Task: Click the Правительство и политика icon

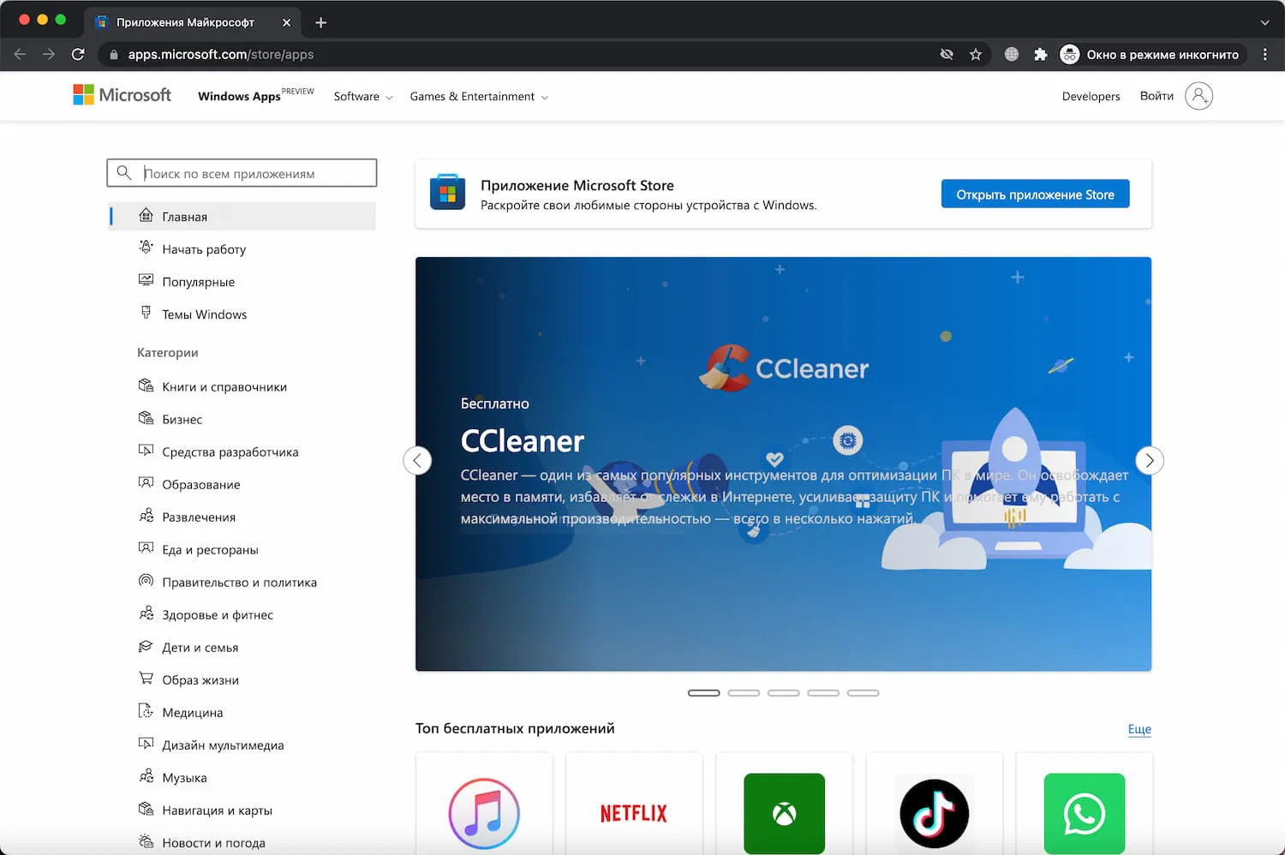Action: coord(146,582)
